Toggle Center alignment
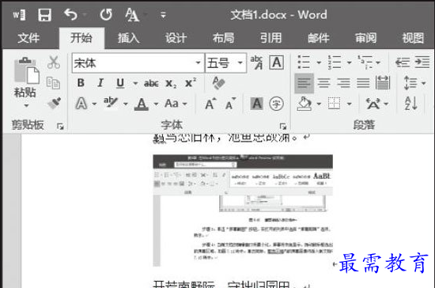 [323, 83]
